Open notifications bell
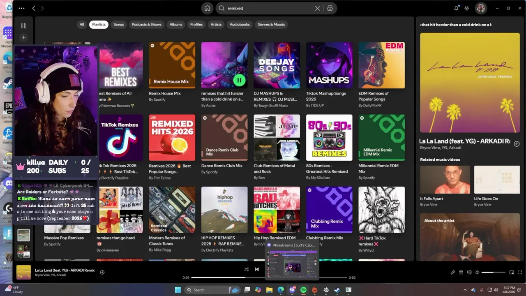526x296 pixels. pyautogui.click(x=456, y=8)
